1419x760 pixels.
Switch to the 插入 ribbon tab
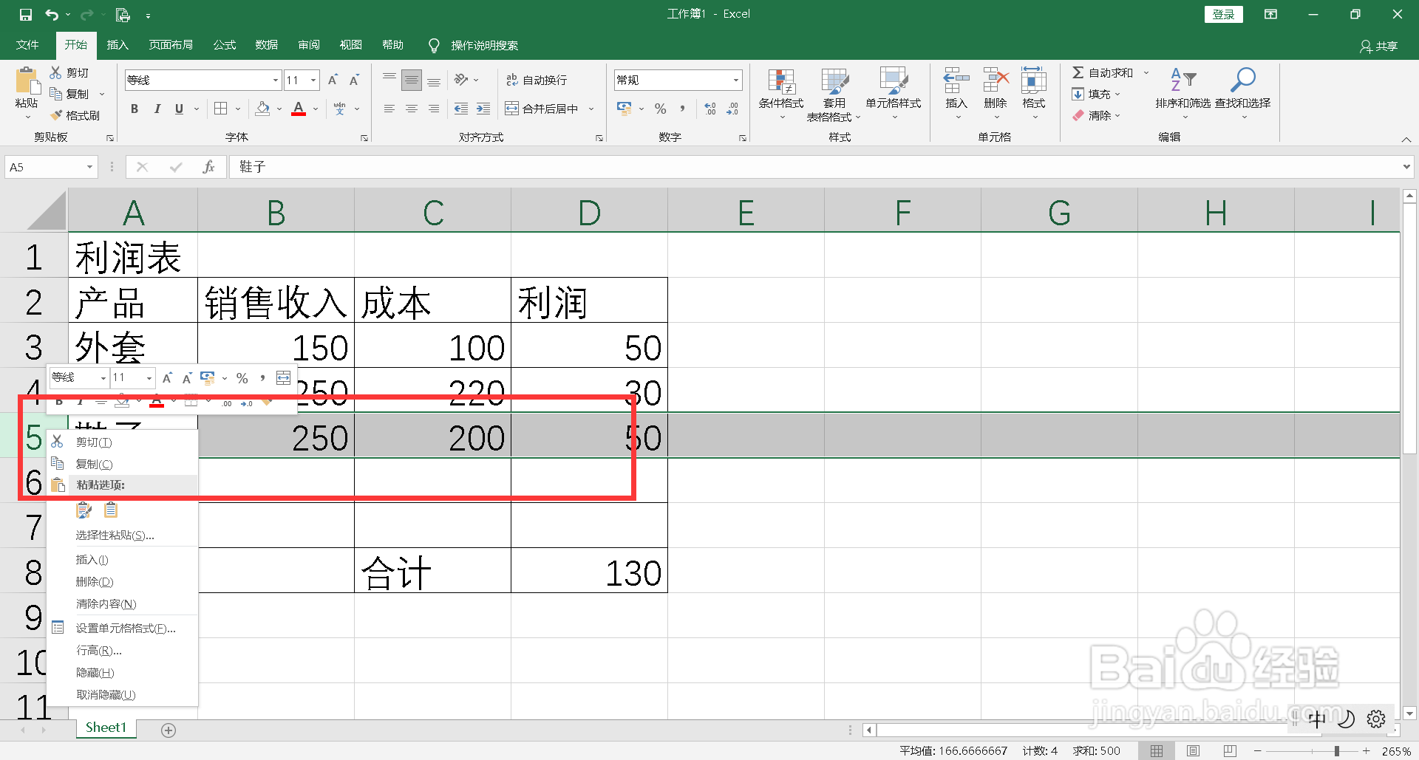click(x=117, y=44)
